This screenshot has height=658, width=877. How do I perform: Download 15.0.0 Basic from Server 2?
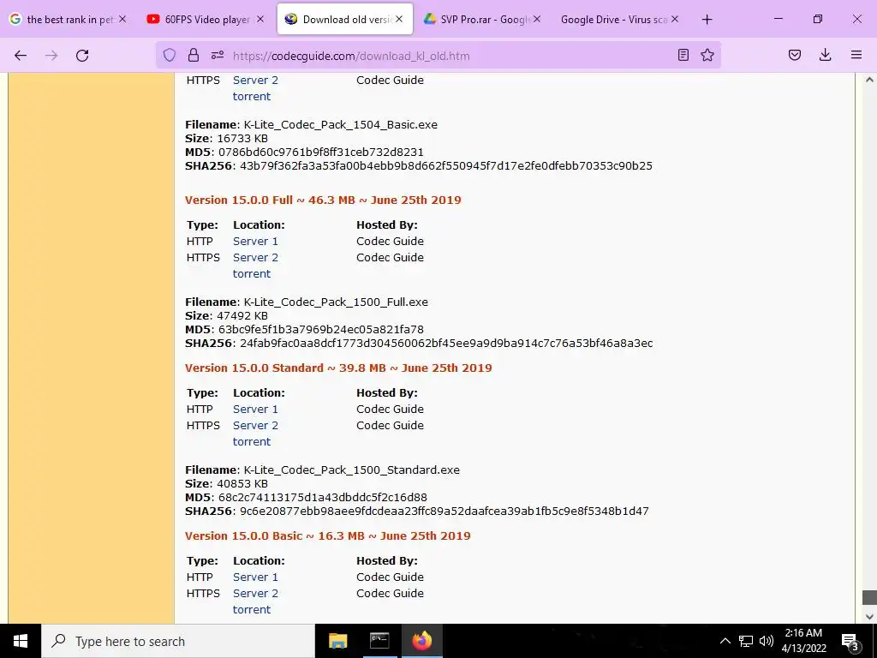[x=255, y=593]
